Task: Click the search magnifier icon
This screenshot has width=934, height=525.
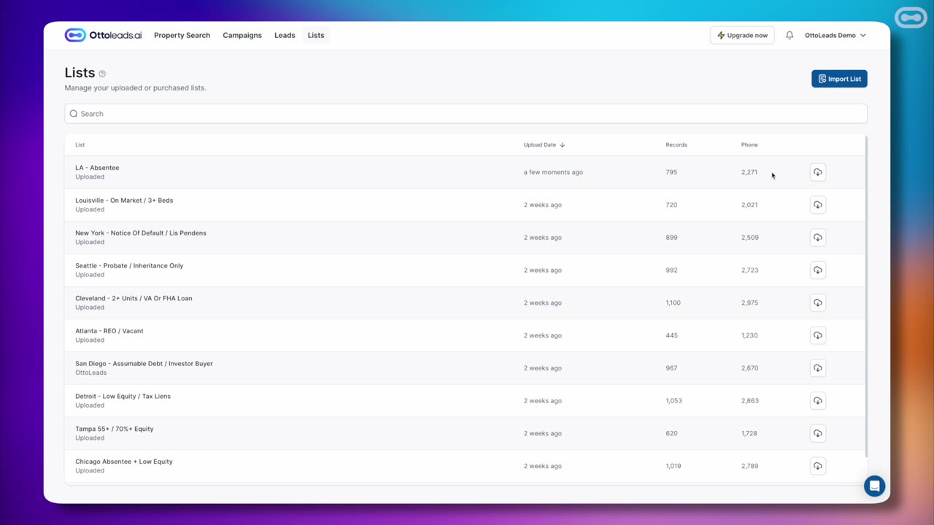Action: point(74,114)
